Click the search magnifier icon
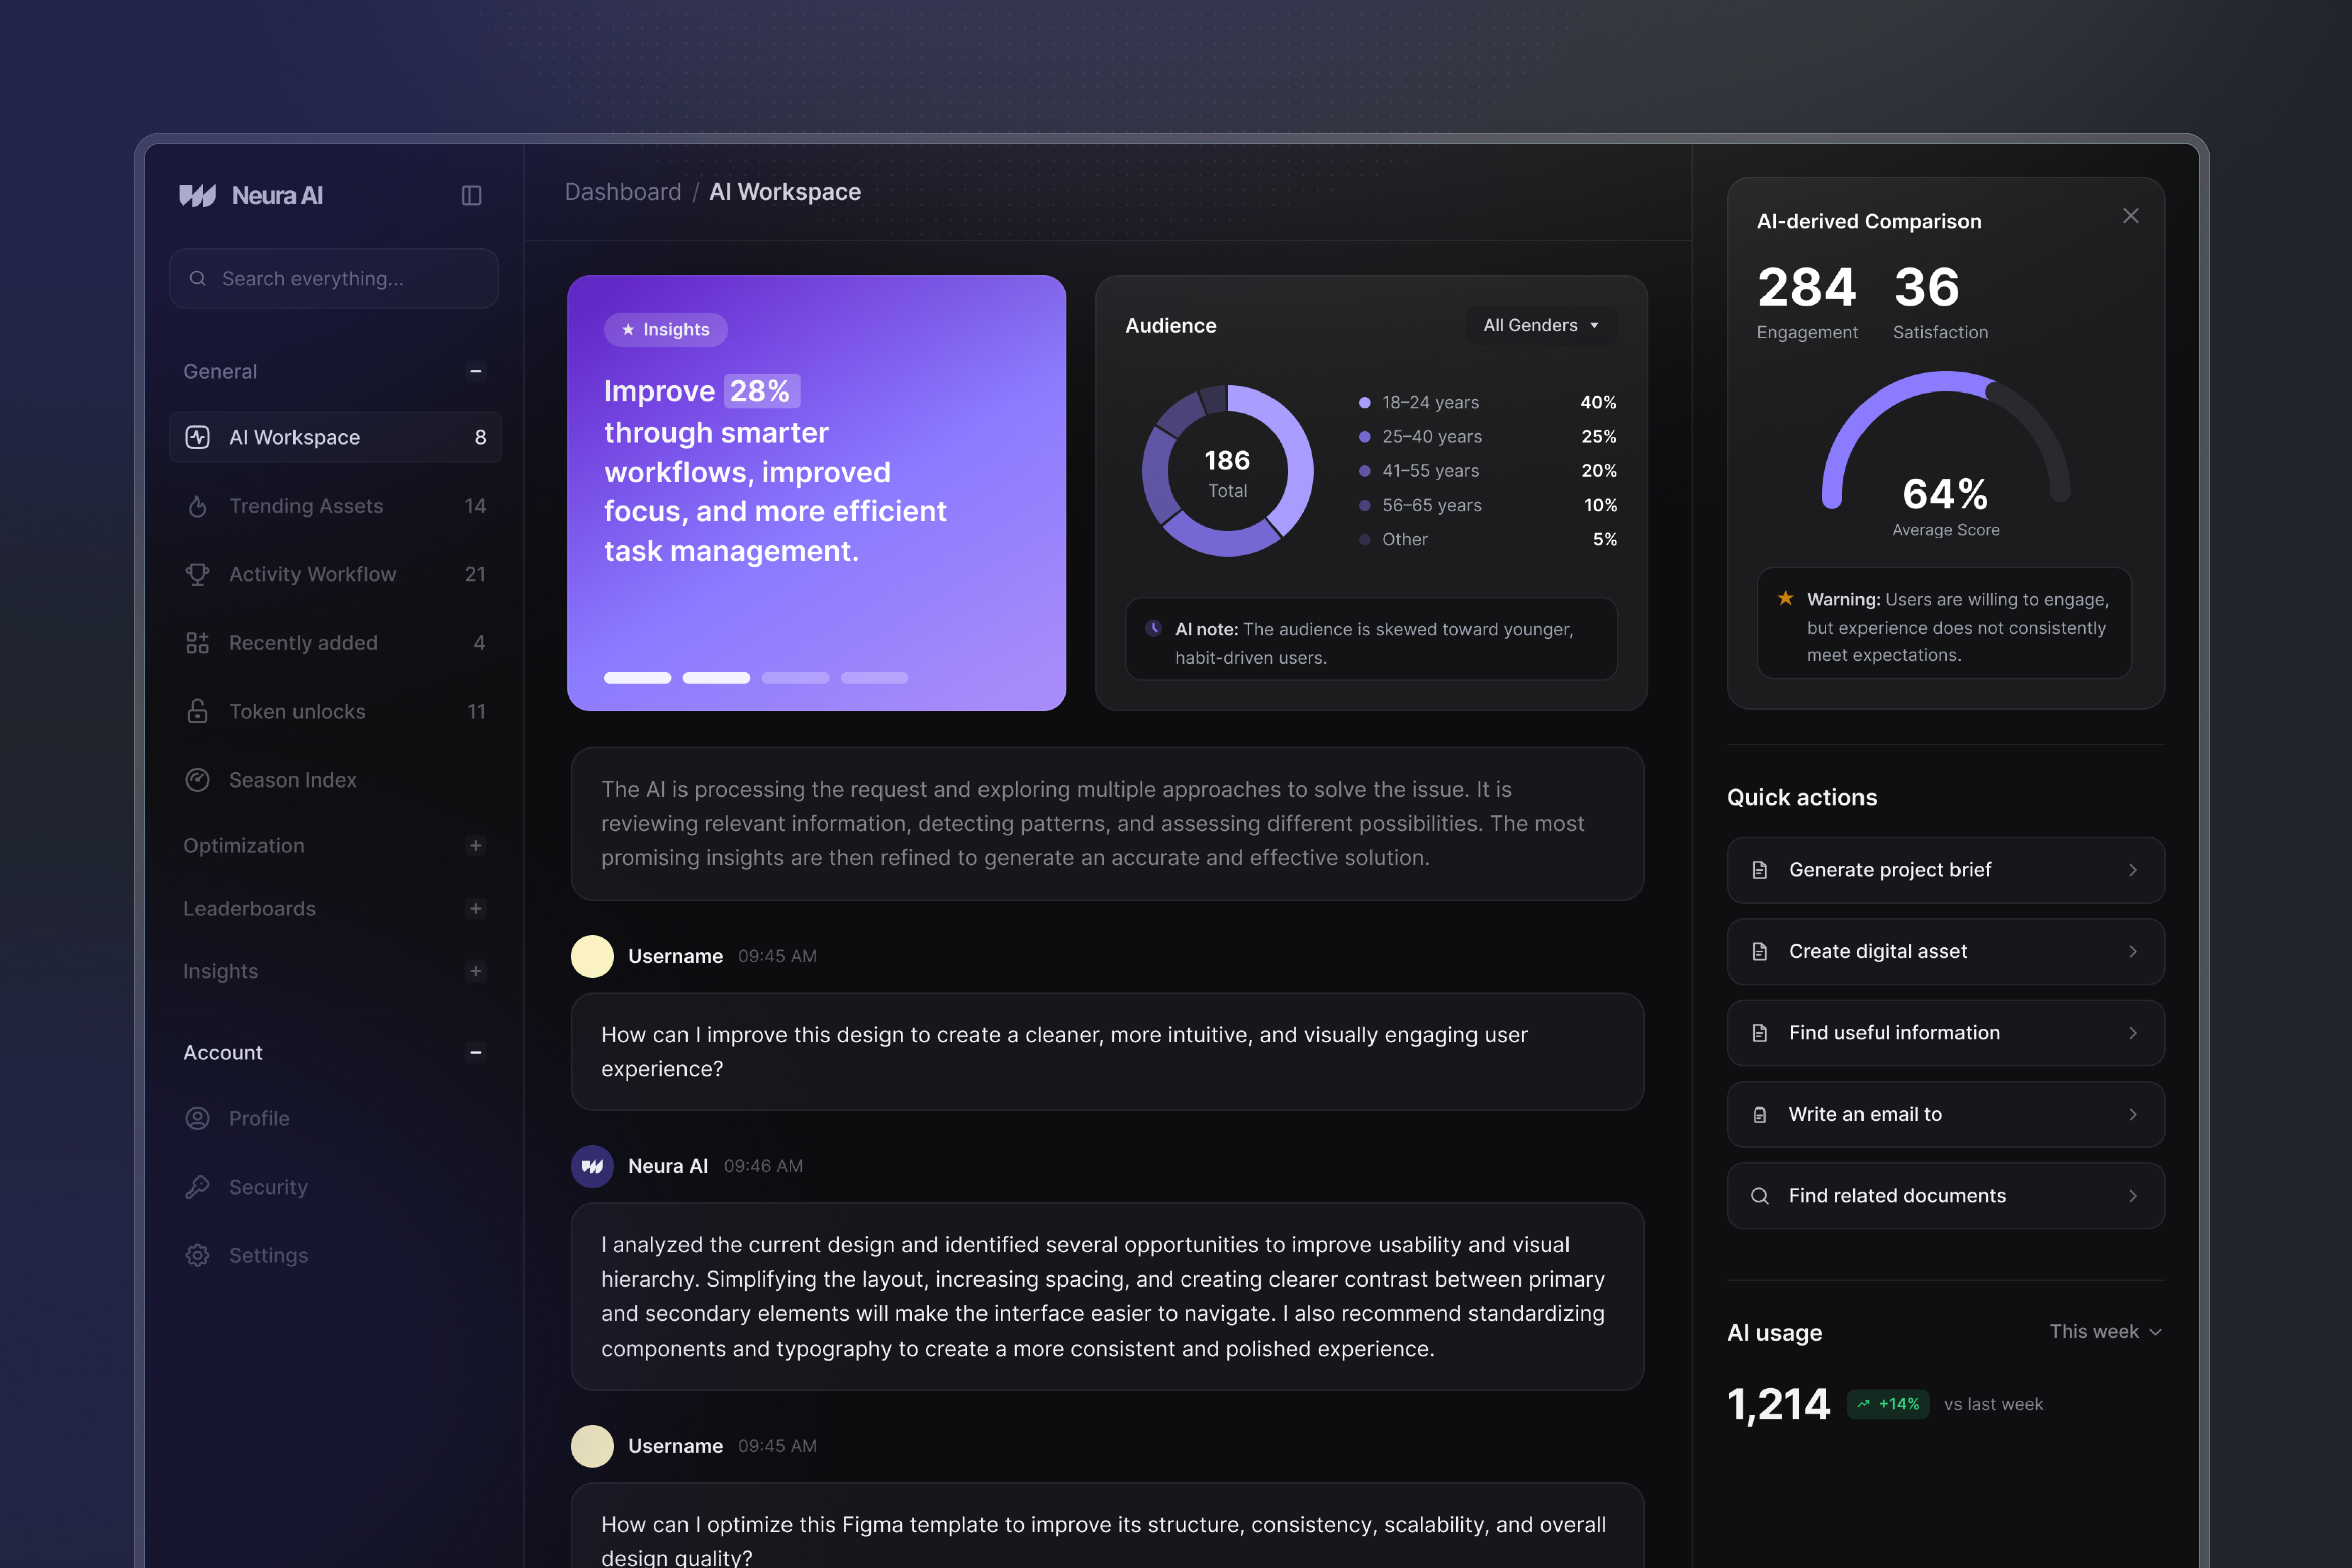The height and width of the screenshot is (1568, 2352). [198, 278]
